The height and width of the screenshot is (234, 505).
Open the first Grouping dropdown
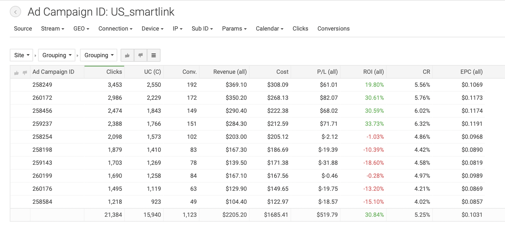coord(57,55)
